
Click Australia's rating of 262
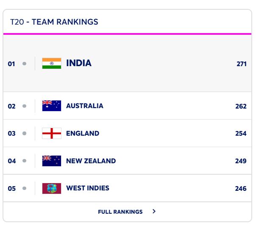pyautogui.click(x=241, y=106)
